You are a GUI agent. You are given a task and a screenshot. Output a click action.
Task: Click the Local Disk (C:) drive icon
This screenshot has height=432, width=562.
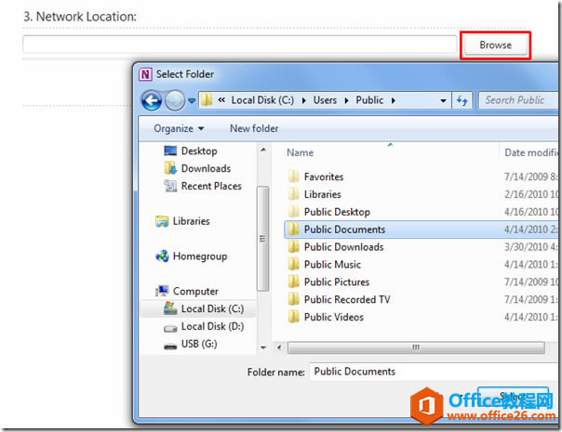pyautogui.click(x=170, y=308)
